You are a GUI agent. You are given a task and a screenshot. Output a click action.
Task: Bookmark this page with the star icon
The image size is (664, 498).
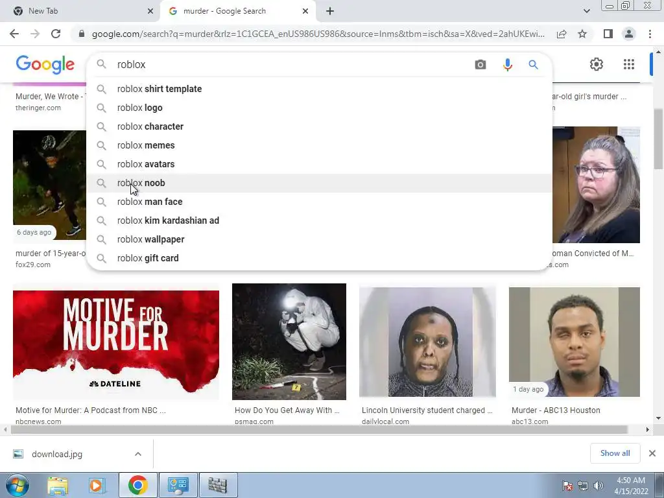point(582,34)
